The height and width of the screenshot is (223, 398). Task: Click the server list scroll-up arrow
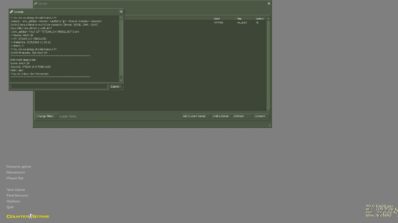[x=268, y=19]
